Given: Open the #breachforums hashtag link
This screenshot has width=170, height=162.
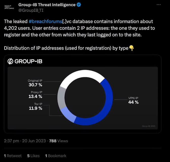Looking at the screenshot, I should point(45,21).
